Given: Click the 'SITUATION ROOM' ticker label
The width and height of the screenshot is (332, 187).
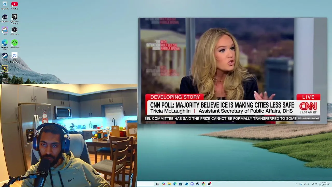Looking at the screenshot, I should (x=308, y=118).
